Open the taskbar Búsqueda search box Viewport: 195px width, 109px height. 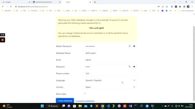[x=53, y=106]
